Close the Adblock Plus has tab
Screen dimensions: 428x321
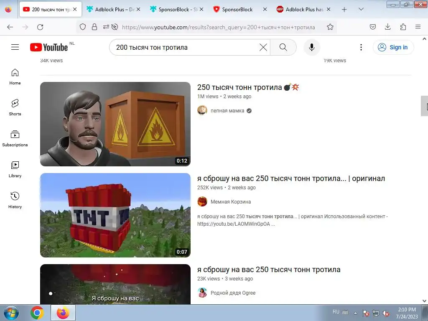point(329,9)
